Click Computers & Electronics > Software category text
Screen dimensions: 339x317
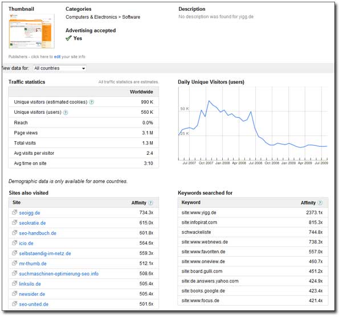tap(103, 17)
